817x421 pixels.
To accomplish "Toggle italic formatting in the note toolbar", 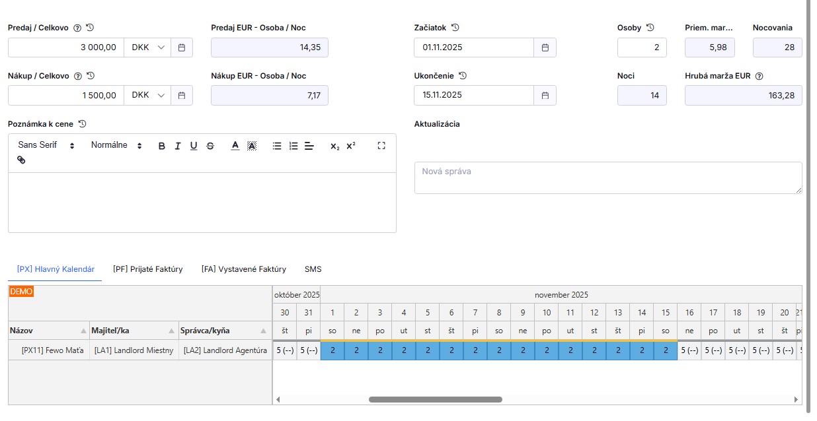I will [x=178, y=146].
